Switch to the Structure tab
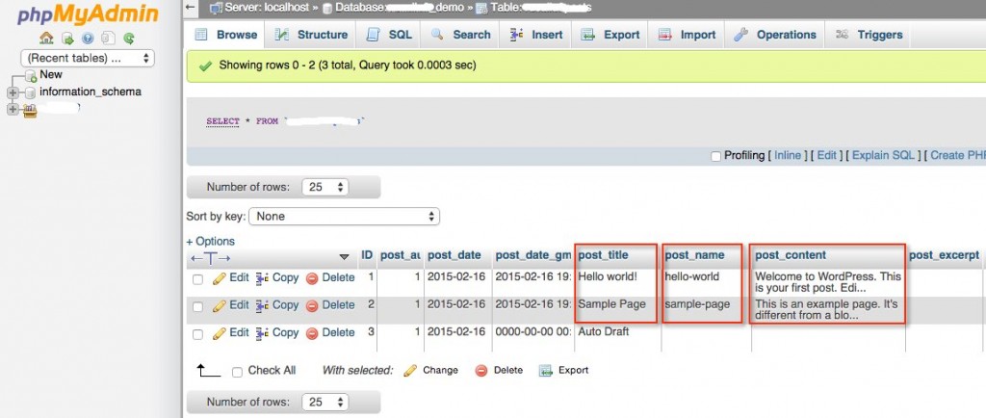 pos(311,35)
